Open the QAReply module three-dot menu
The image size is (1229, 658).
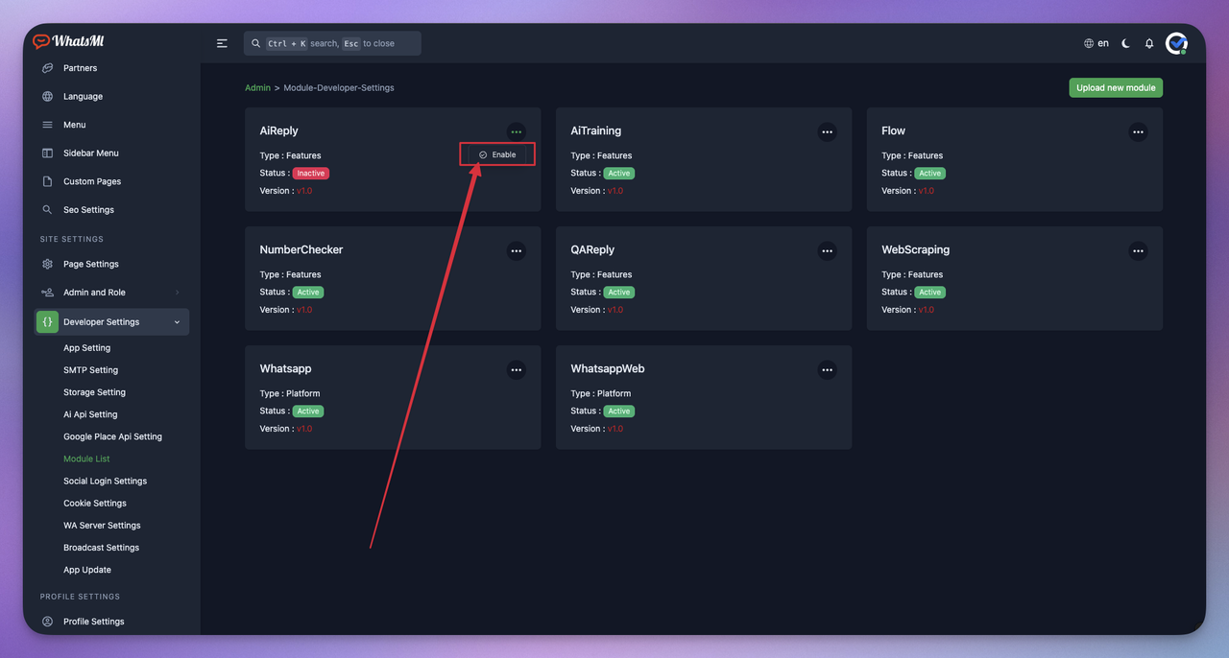(x=827, y=250)
